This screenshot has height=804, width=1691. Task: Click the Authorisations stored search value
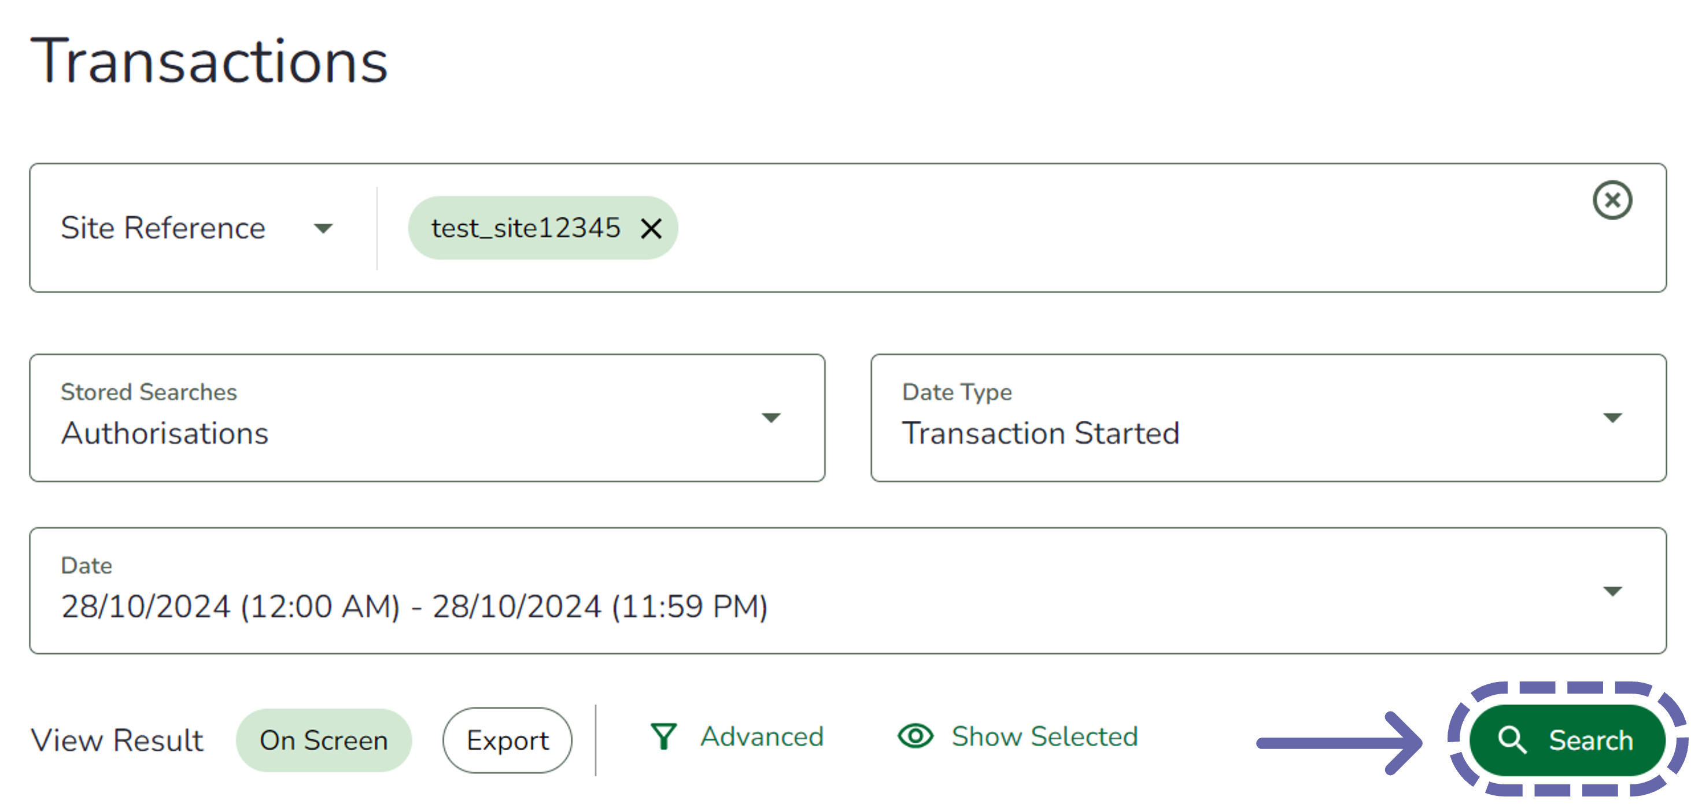pos(165,433)
